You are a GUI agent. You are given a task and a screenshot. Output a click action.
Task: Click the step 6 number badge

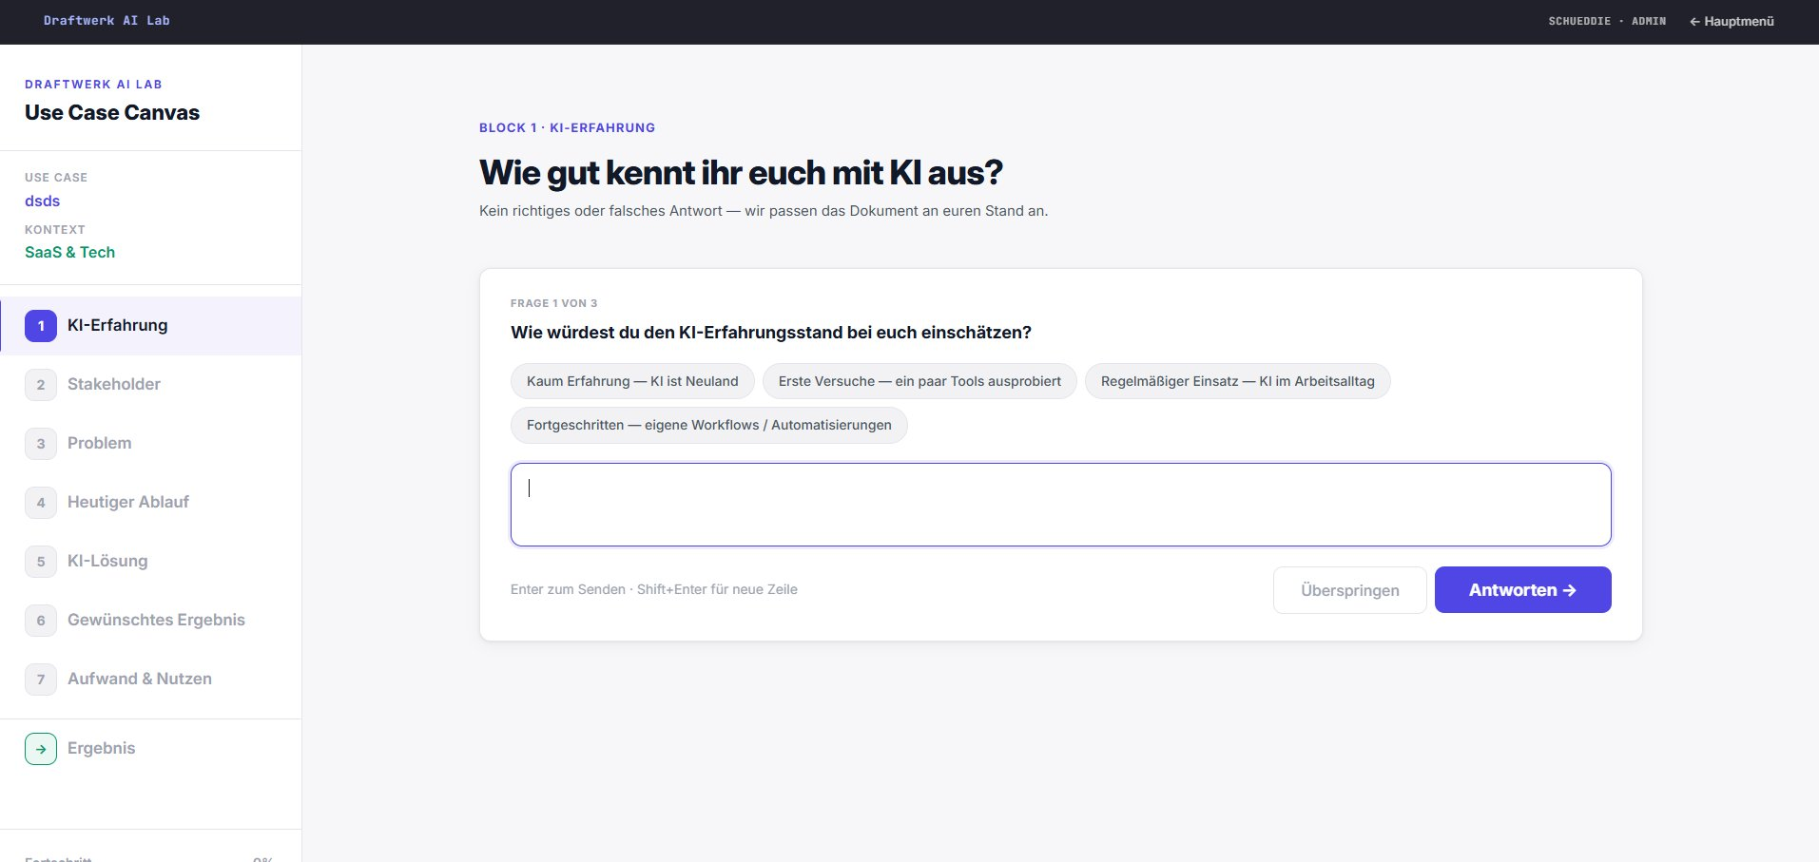tap(41, 621)
